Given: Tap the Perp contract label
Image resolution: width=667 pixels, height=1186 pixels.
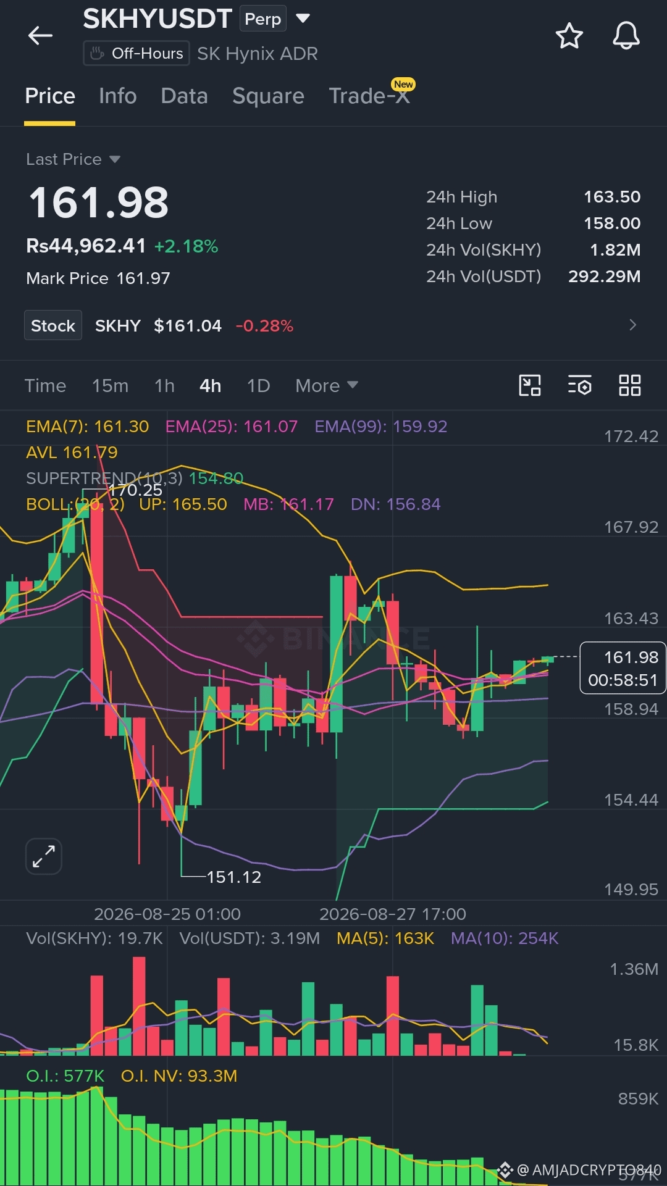Looking at the screenshot, I should pyautogui.click(x=263, y=19).
